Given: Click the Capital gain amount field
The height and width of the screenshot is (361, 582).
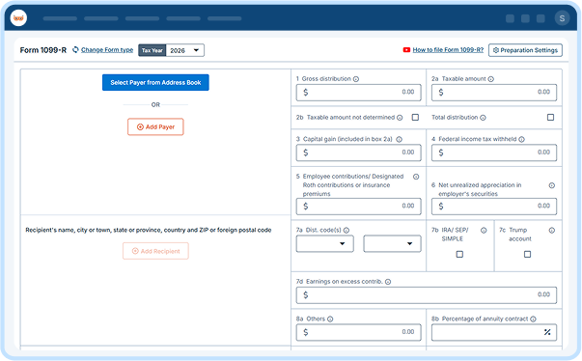Looking at the screenshot, I should [358, 153].
